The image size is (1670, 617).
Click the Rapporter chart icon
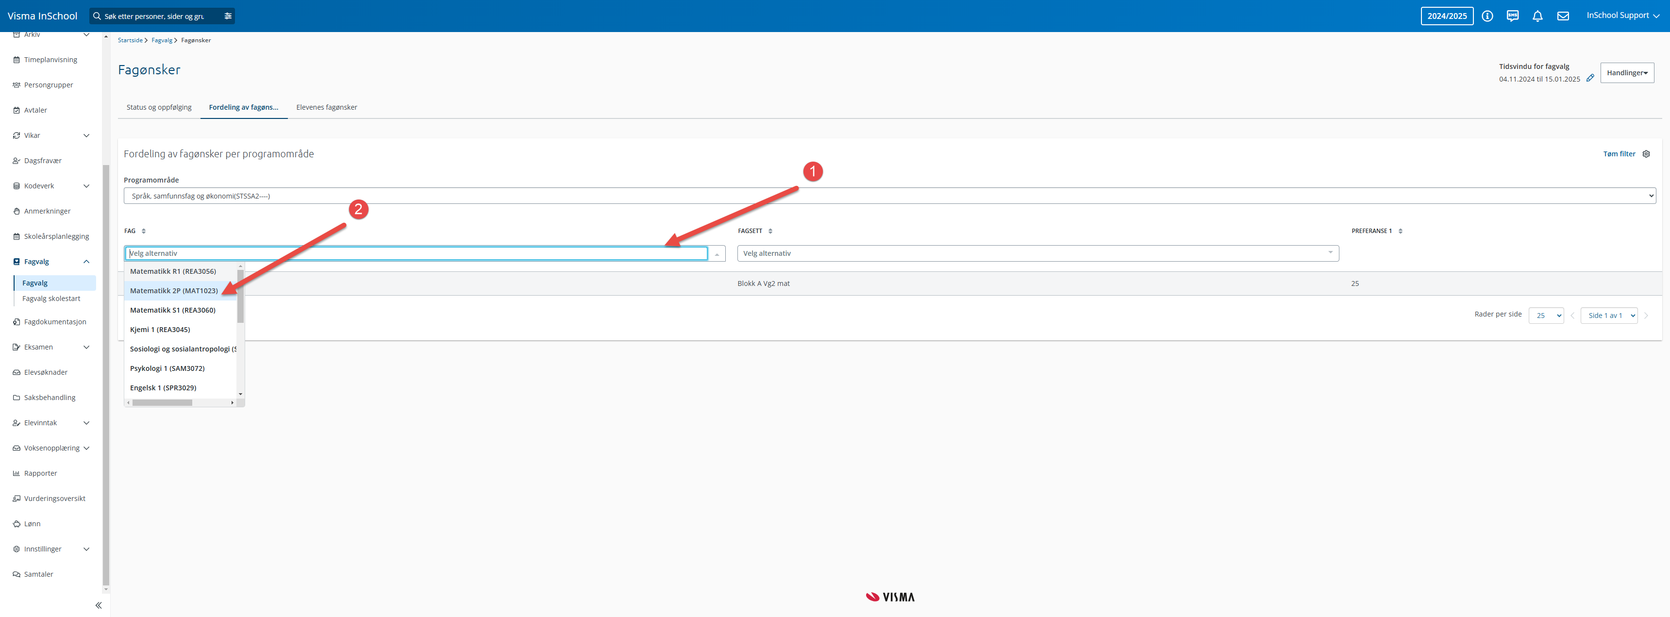[x=16, y=474]
